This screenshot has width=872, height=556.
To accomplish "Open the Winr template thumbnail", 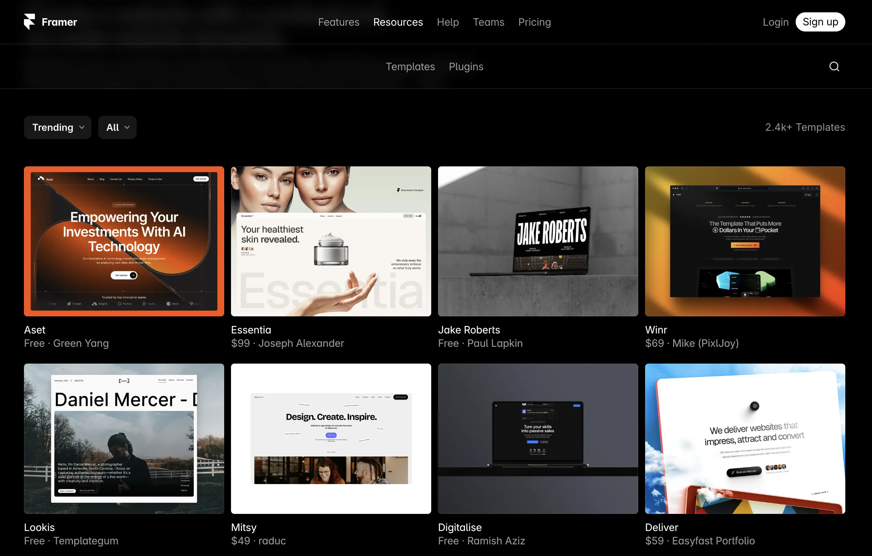I will click(745, 241).
